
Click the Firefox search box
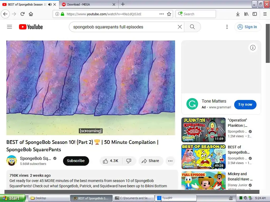196,14
